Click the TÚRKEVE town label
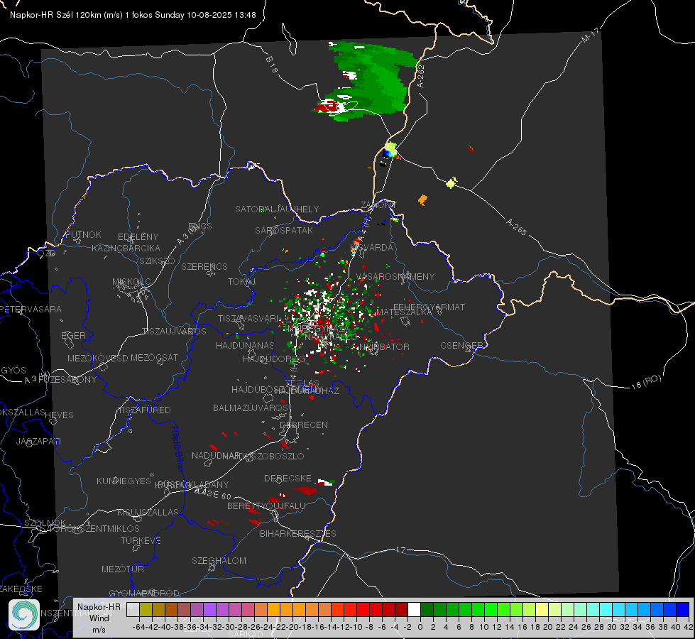Screen dimensions: 695x639 [x=141, y=540]
